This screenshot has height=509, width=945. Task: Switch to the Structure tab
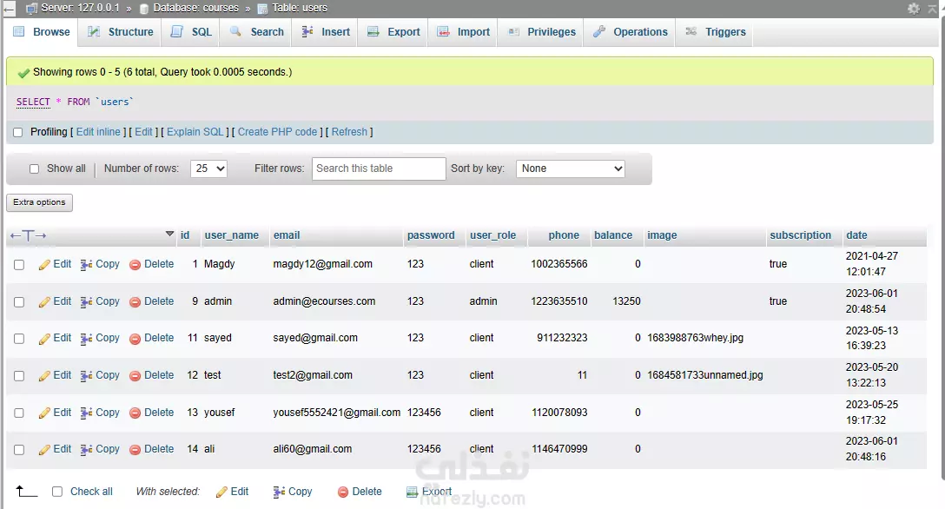click(x=120, y=32)
